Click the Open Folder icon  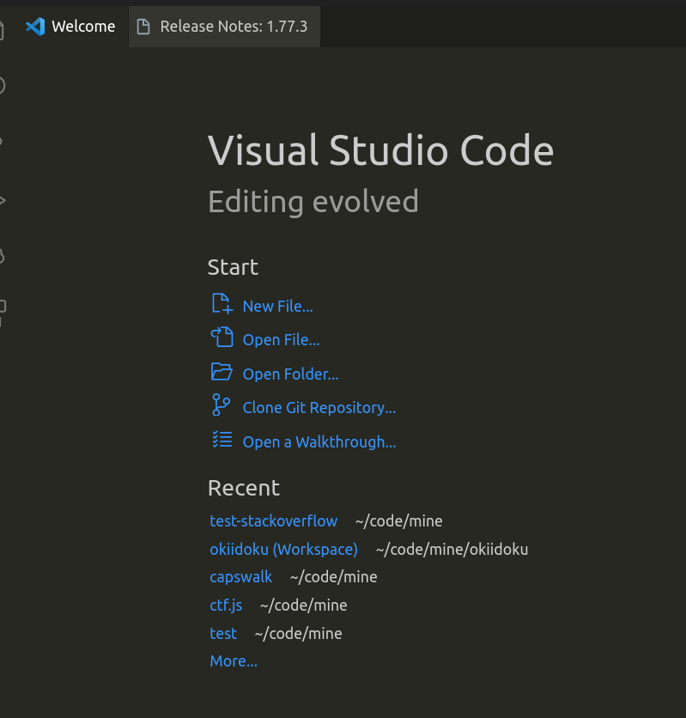click(222, 372)
